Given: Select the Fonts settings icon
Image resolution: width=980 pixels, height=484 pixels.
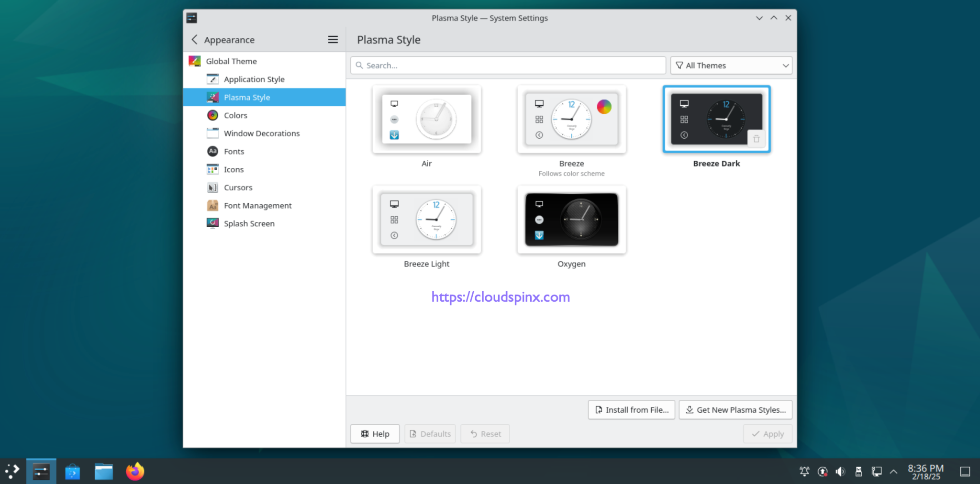Looking at the screenshot, I should [x=212, y=151].
